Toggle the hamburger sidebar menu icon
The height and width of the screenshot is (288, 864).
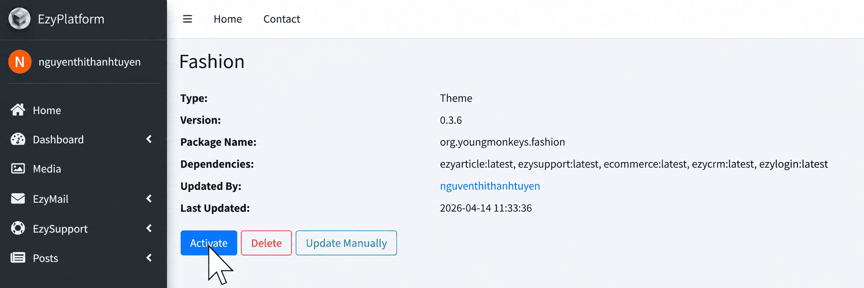(188, 19)
